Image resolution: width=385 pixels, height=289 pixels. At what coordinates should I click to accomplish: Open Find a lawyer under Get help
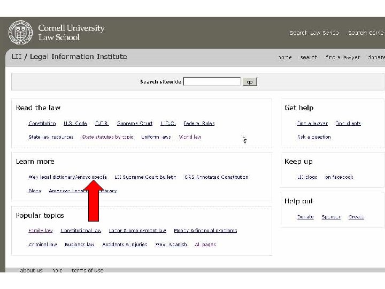point(312,124)
